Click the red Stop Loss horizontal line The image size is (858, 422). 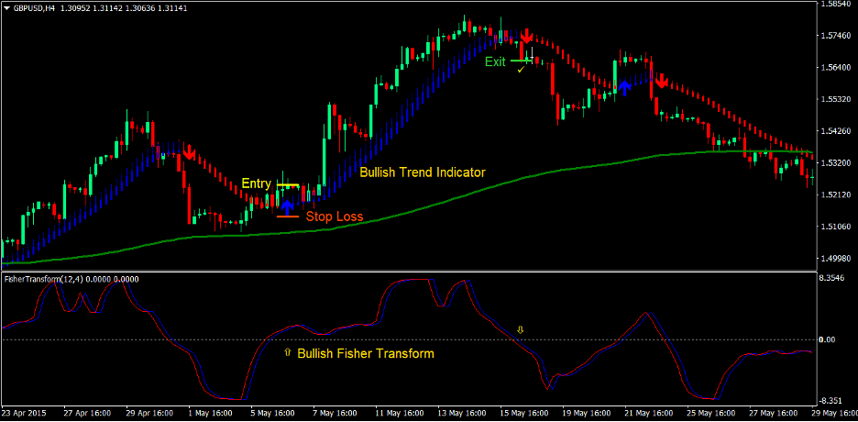click(x=287, y=217)
